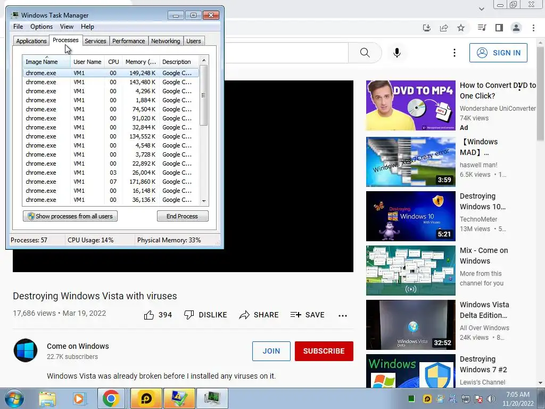Open the Mix - Come on Windows thumbnail

410,270
